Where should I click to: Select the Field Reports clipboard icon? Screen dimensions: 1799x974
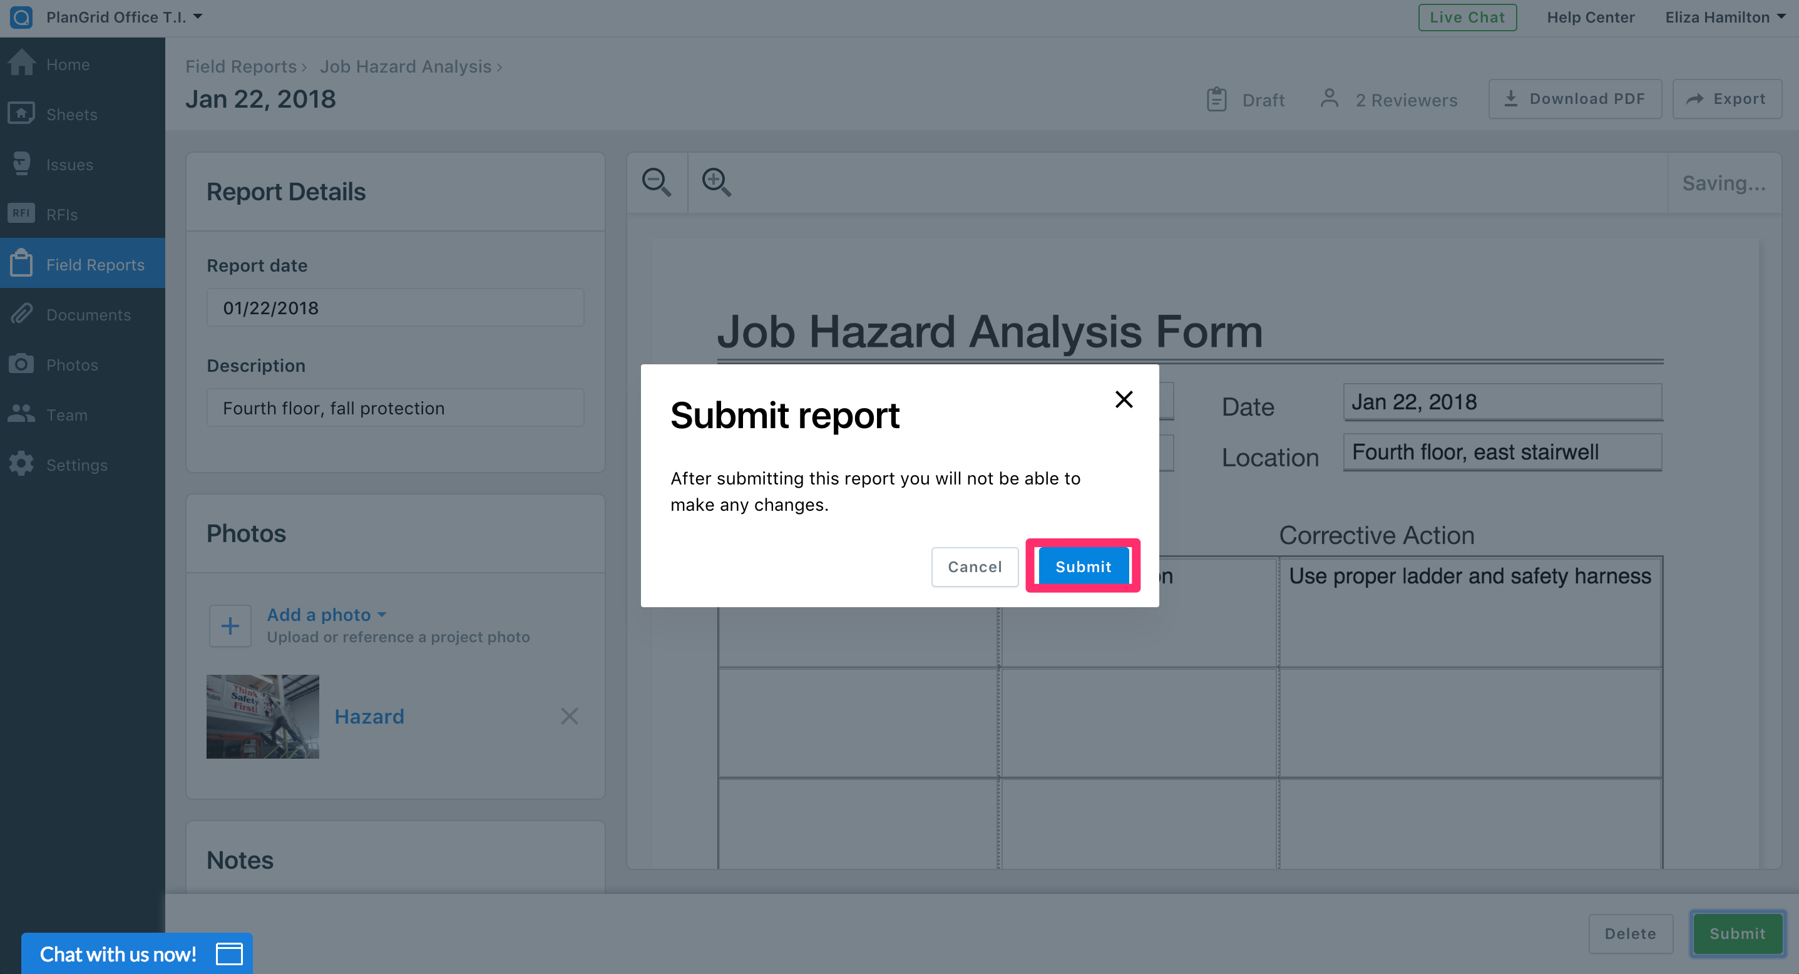click(22, 264)
